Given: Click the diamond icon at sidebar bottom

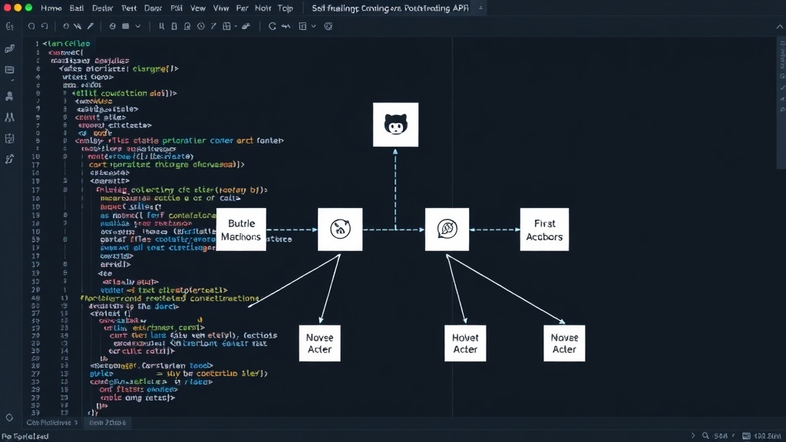Looking at the screenshot, I should pyautogui.click(x=9, y=417).
